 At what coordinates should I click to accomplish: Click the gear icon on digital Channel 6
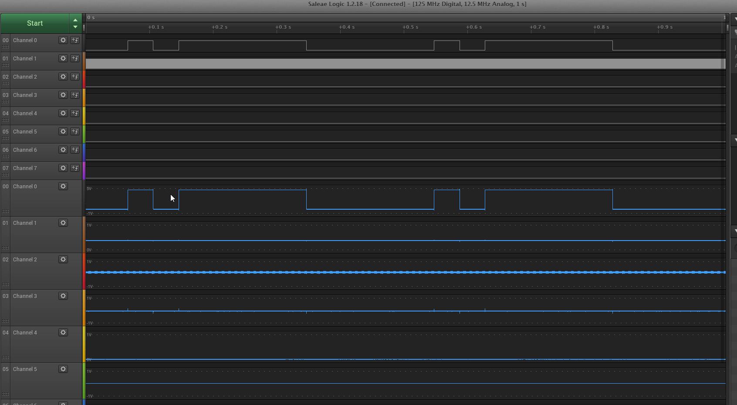tap(63, 150)
